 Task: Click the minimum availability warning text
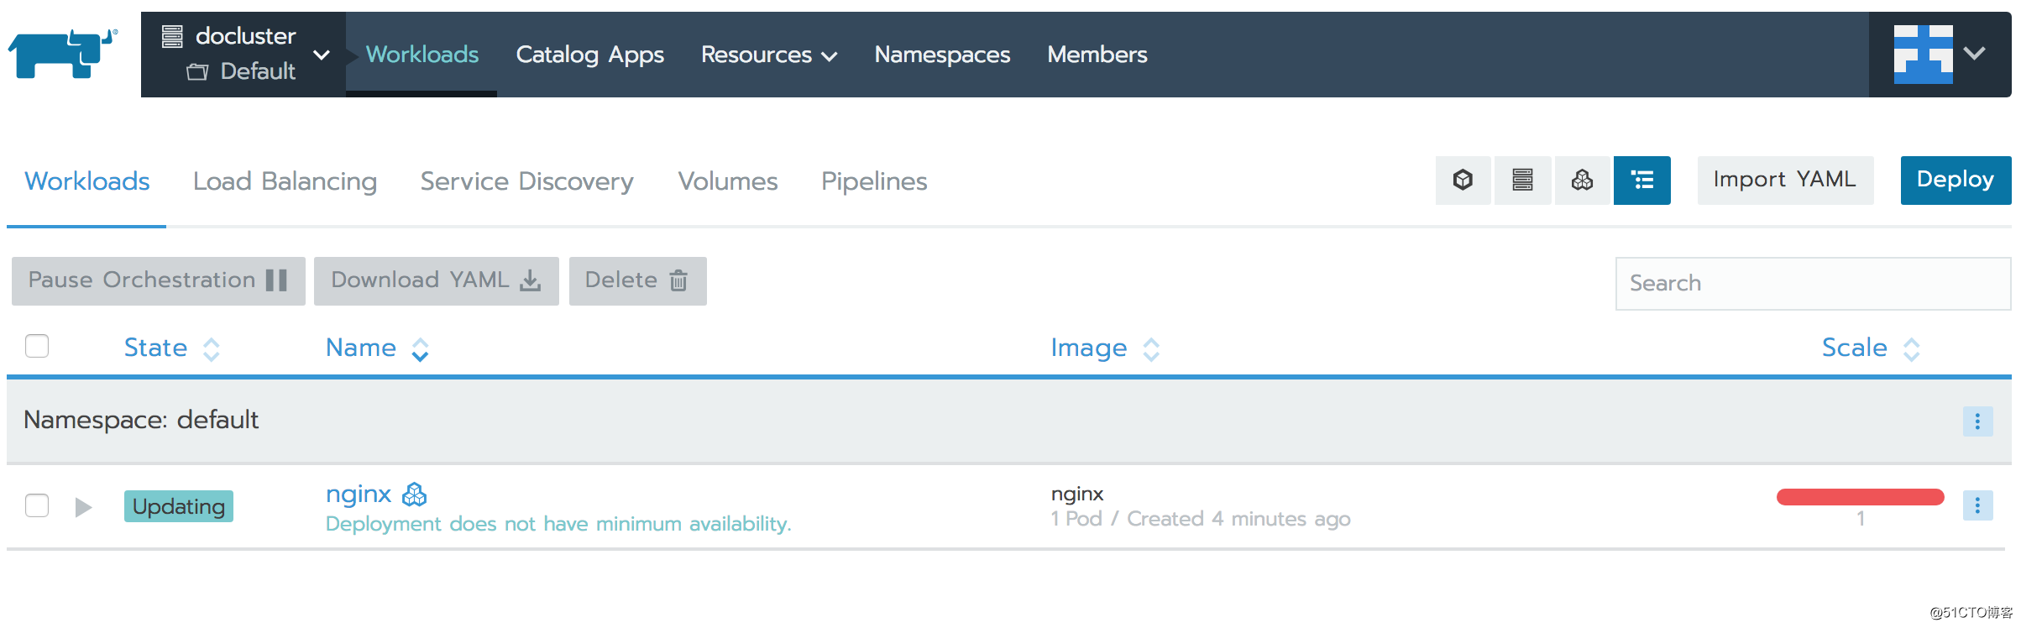click(558, 524)
